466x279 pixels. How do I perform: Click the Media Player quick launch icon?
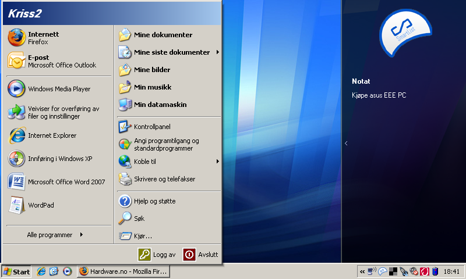coord(67,271)
